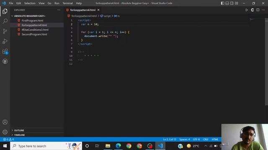Open the Terminal menu

coord(67,3)
